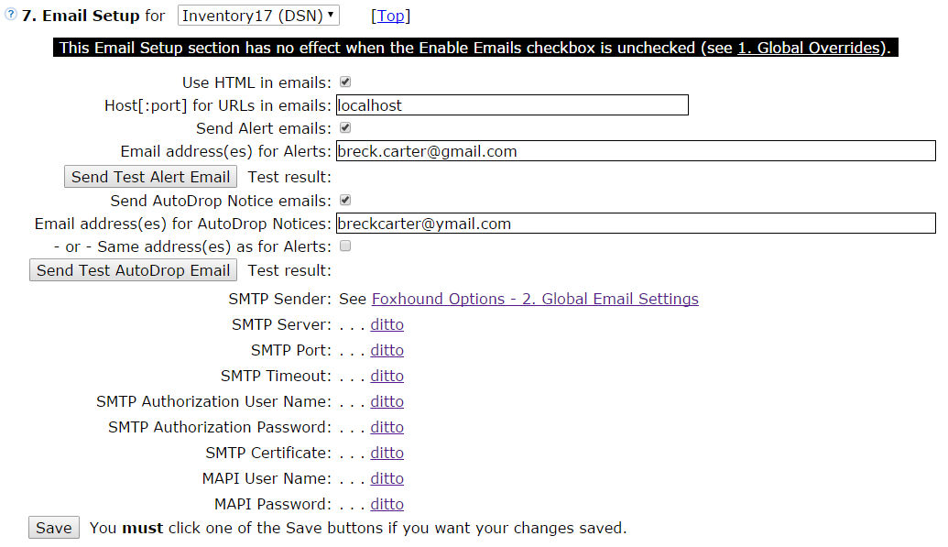Click the MAPI User Name ditto link
Image resolution: width=948 pixels, height=547 pixels.
coord(387,478)
